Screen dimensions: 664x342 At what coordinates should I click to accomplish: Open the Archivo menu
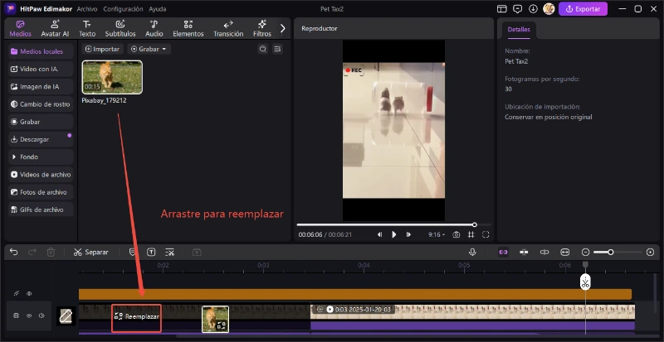point(87,9)
